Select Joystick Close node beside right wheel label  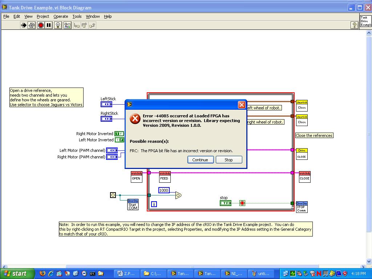pyautogui.click(x=302, y=120)
